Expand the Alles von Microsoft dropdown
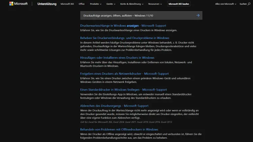The image size is (253, 142). (x=226, y=4)
